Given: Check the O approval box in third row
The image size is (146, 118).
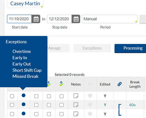Looking at the screenshot, I should [61, 114].
